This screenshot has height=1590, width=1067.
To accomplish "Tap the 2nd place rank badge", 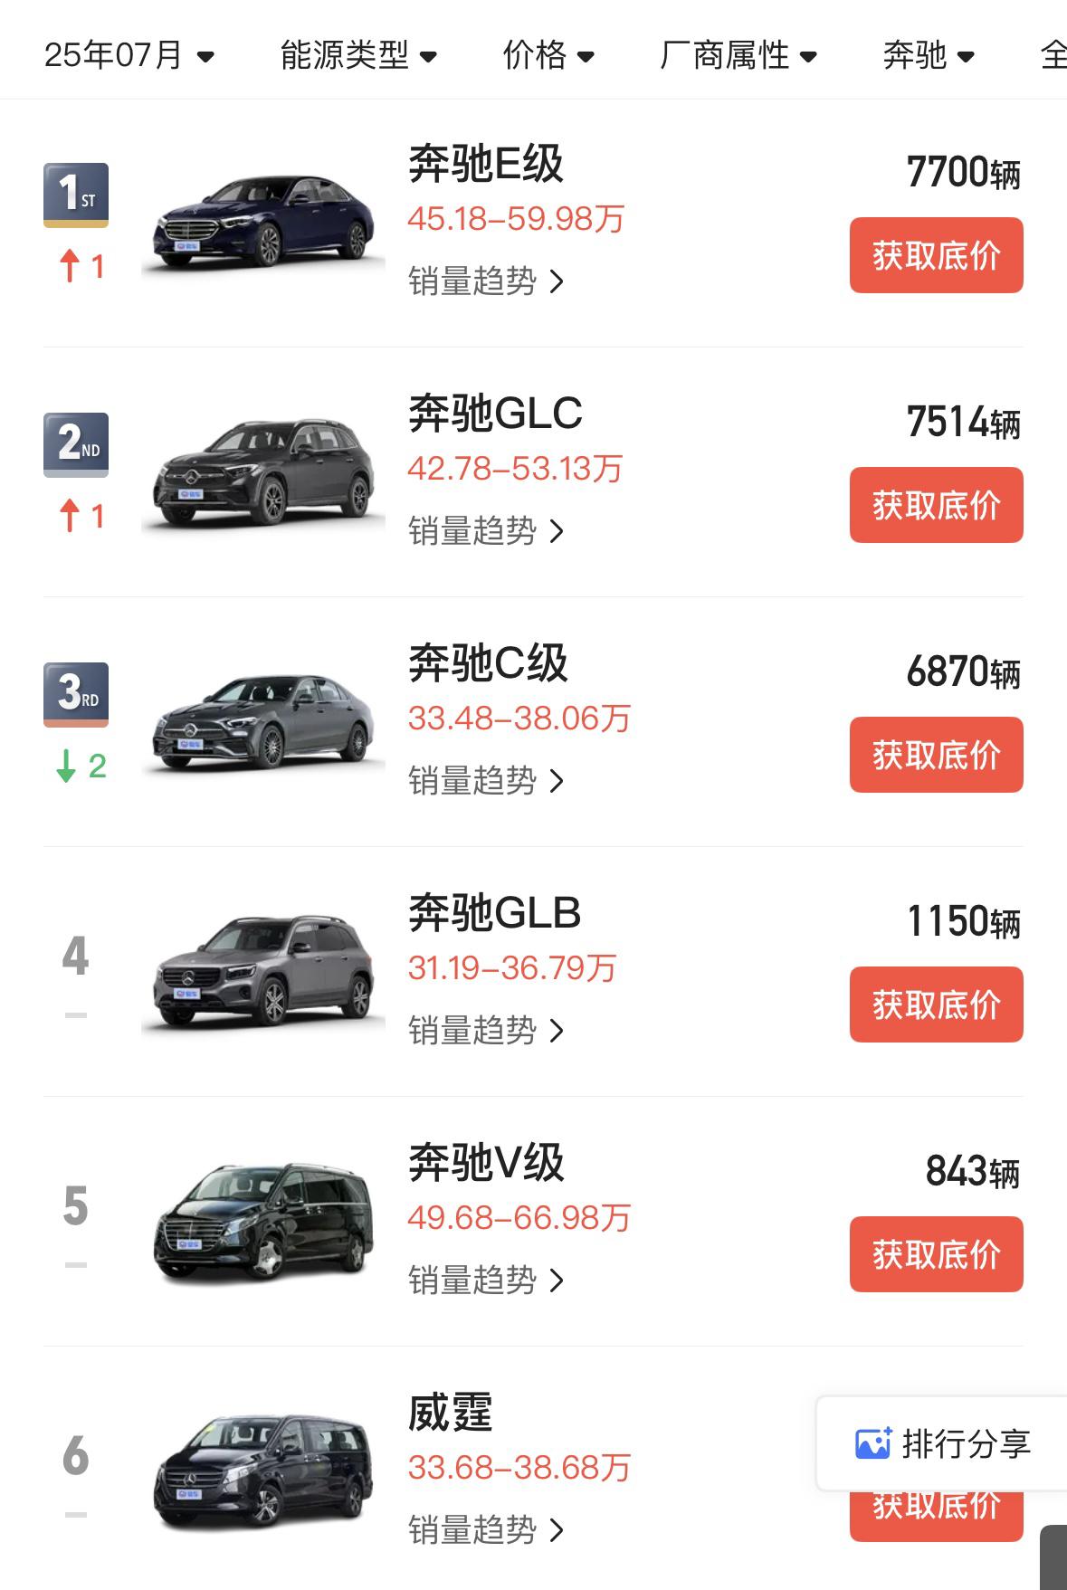I will tap(76, 444).
